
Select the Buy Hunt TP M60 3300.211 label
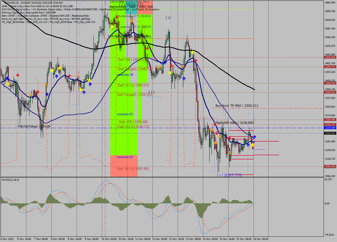tap(237, 106)
